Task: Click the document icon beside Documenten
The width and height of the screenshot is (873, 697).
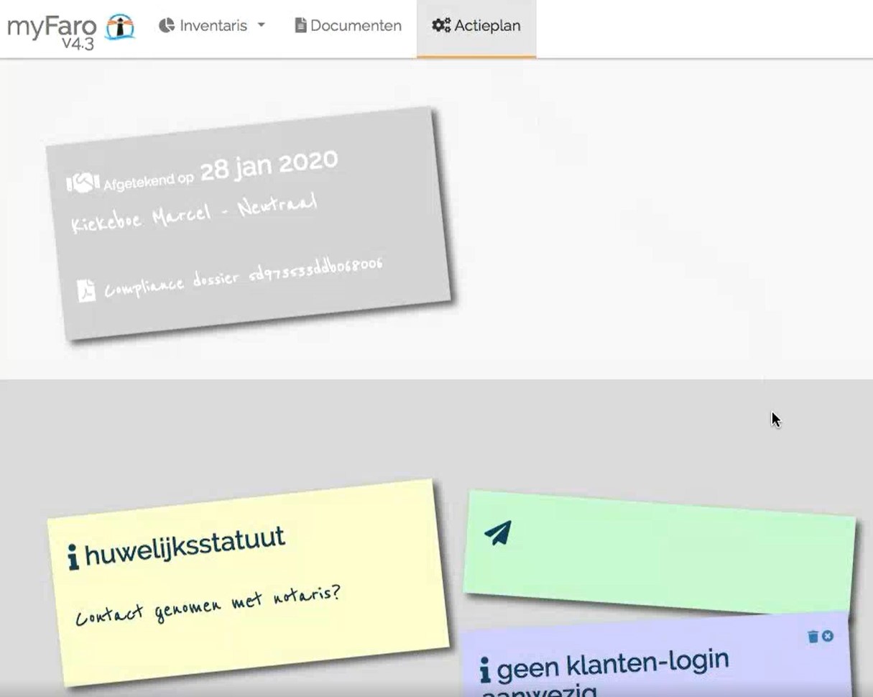Action: pos(300,26)
